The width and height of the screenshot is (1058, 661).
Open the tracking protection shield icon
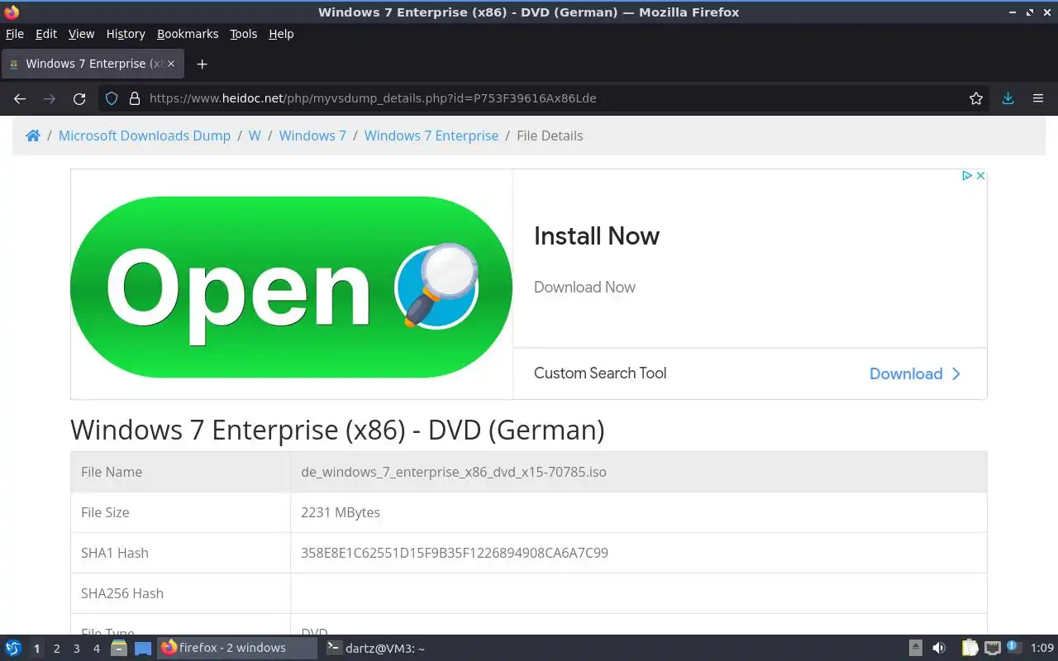pyautogui.click(x=112, y=98)
